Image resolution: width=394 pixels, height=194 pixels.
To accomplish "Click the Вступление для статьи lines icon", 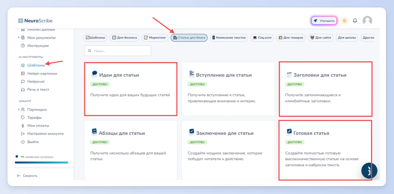I will 192,74.
